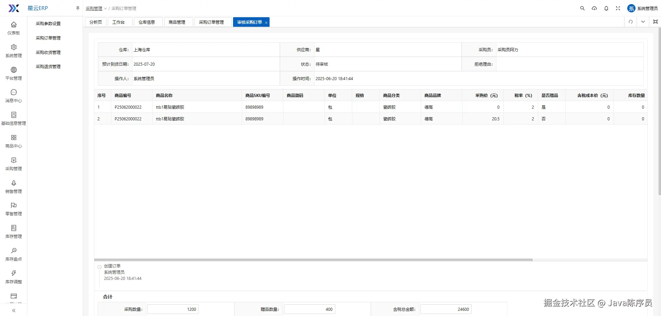Open 零售管理 flag icon

point(14,205)
